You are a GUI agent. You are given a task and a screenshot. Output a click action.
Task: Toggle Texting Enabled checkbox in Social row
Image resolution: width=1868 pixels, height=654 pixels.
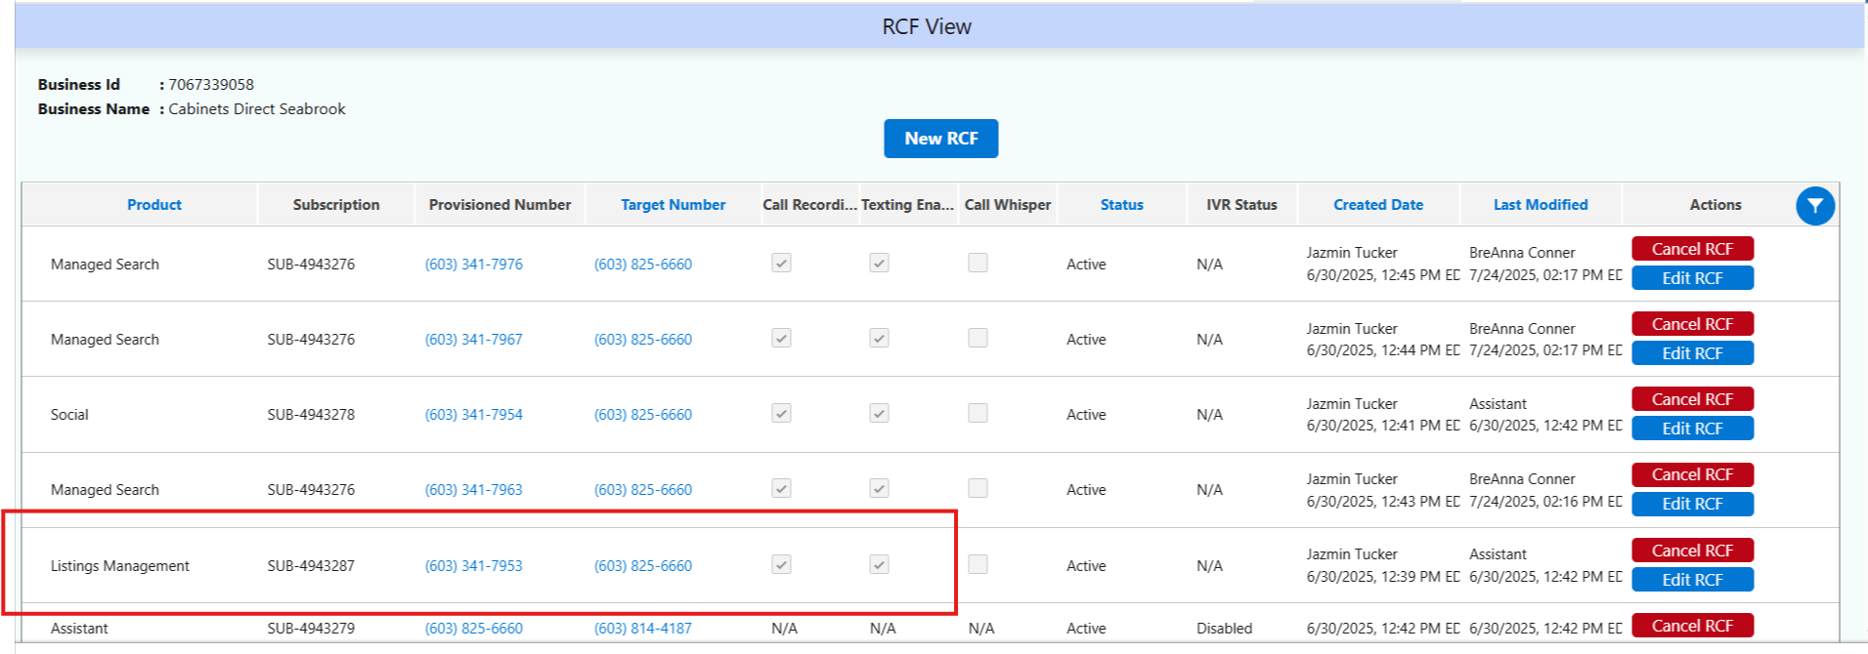click(879, 414)
